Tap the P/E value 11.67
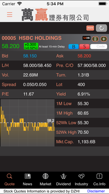This screenshot has width=109, height=194. tap(29, 94)
